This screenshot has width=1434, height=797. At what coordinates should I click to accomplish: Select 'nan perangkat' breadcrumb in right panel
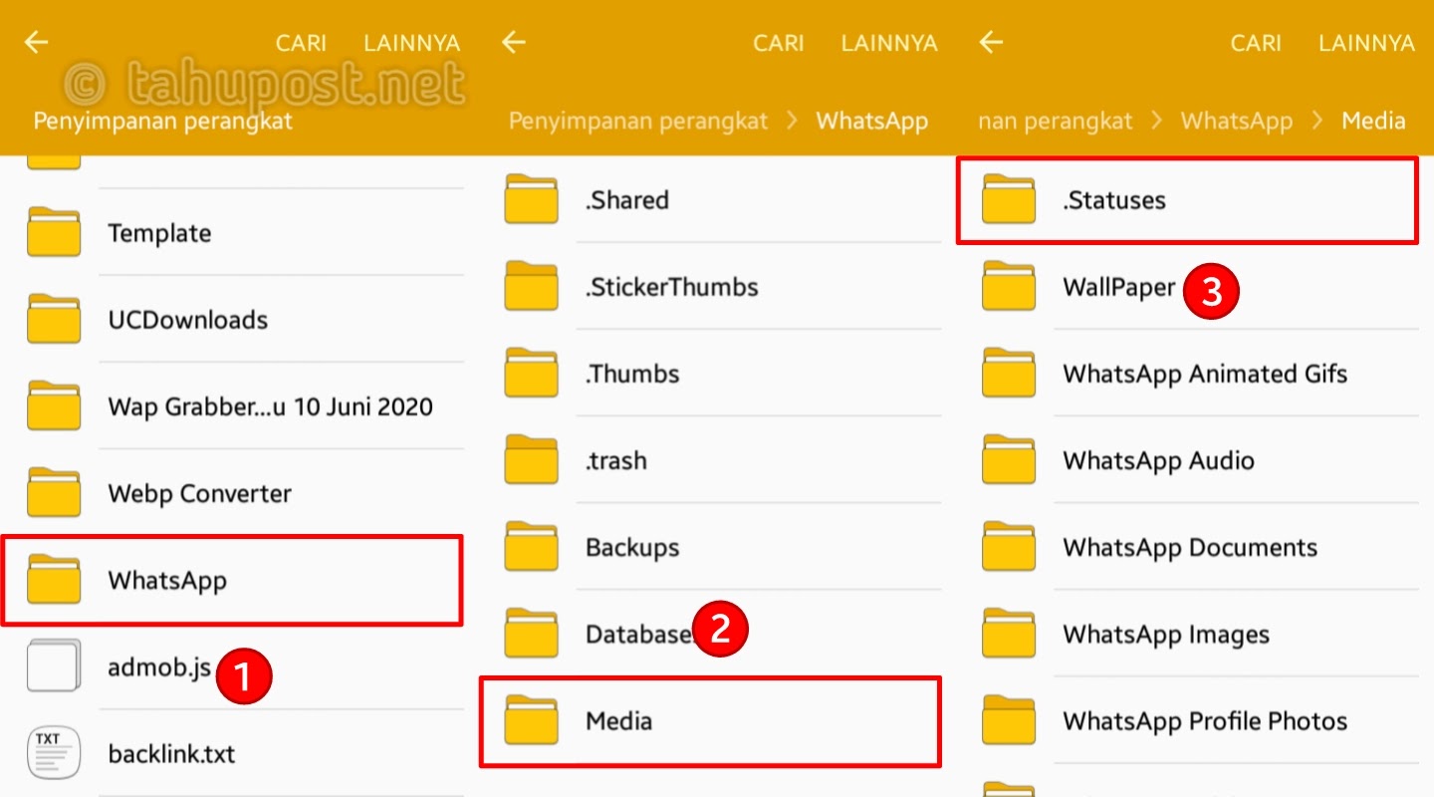(1056, 122)
